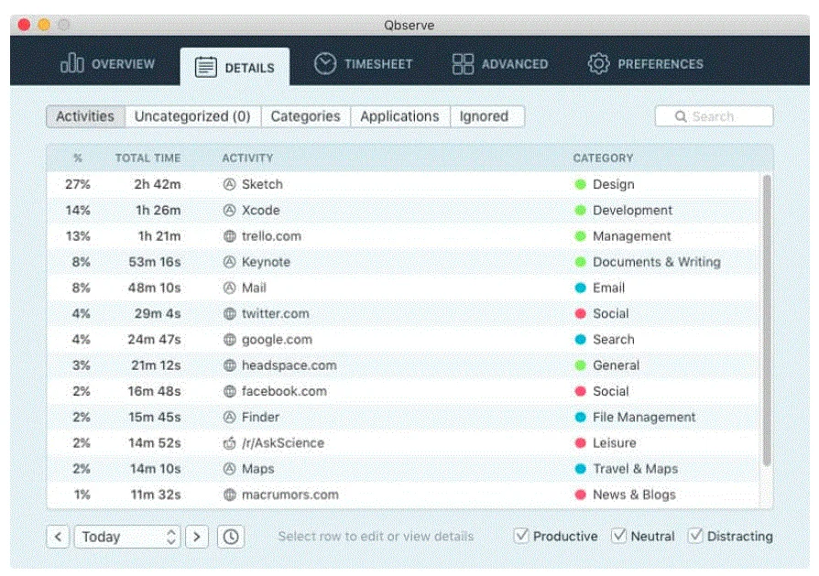Click the Mail app icon
This screenshot has height=576, width=819.
coord(229,288)
